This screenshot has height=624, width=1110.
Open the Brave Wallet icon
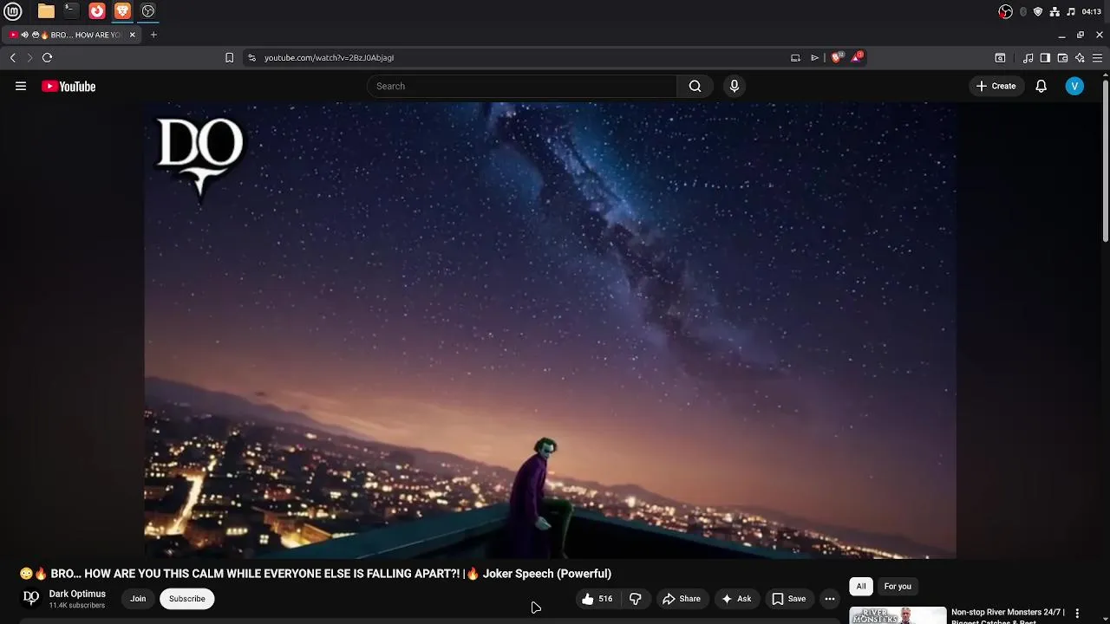1062,58
